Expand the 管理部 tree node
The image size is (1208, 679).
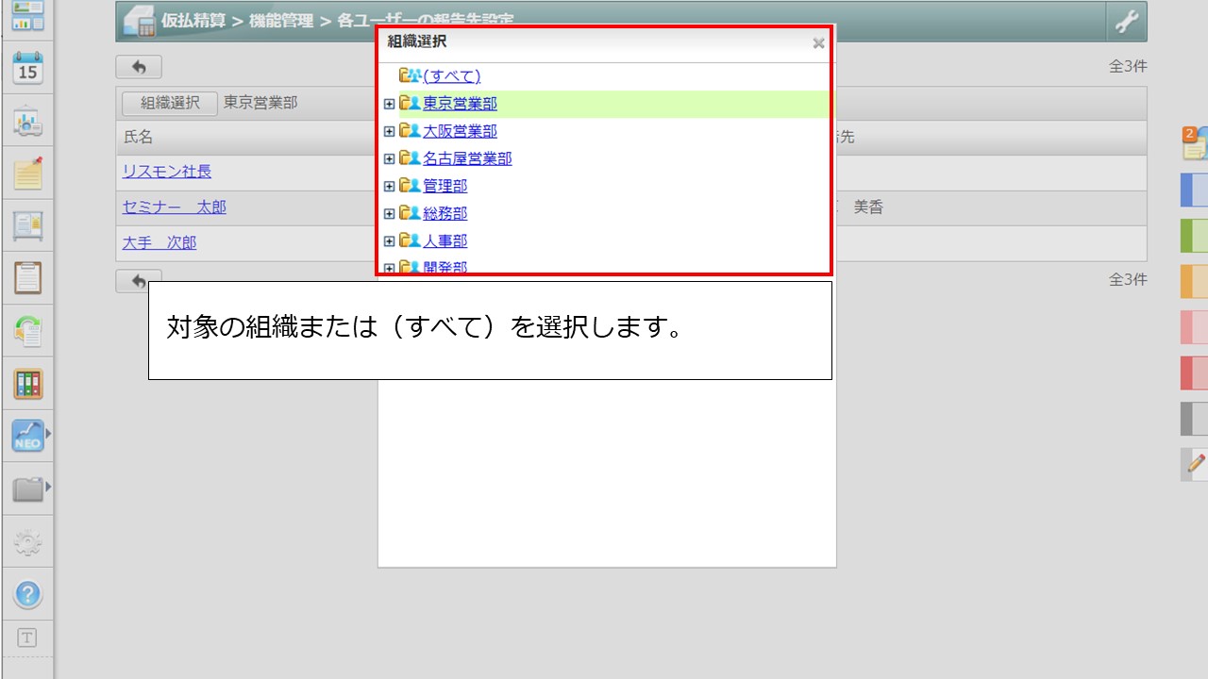(389, 186)
